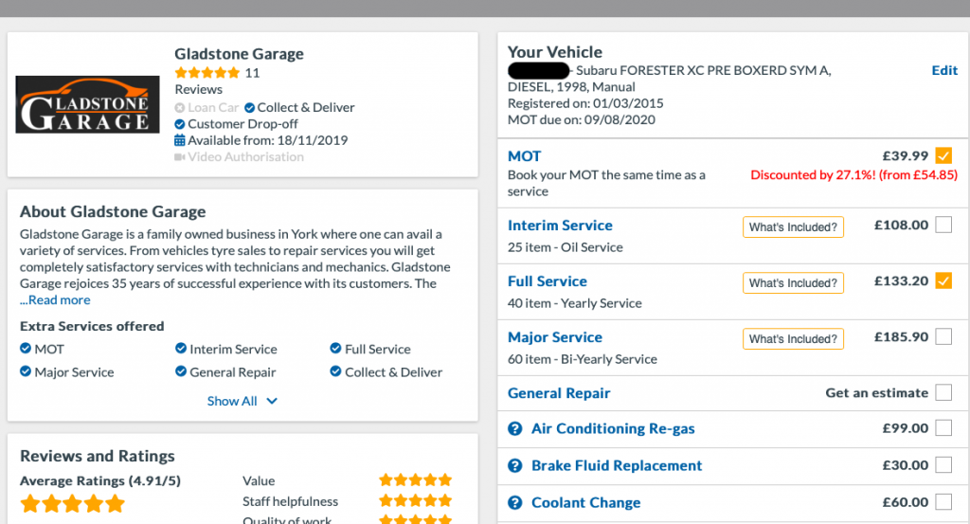This screenshot has width=970, height=524.
Task: Click the Customer Drop-off tick icon
Action: click(180, 124)
